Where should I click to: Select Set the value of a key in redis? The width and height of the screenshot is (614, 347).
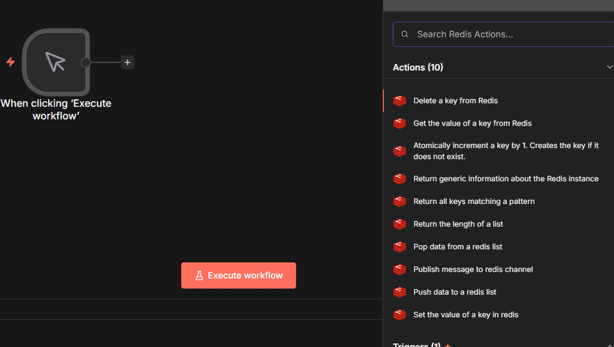tap(465, 315)
